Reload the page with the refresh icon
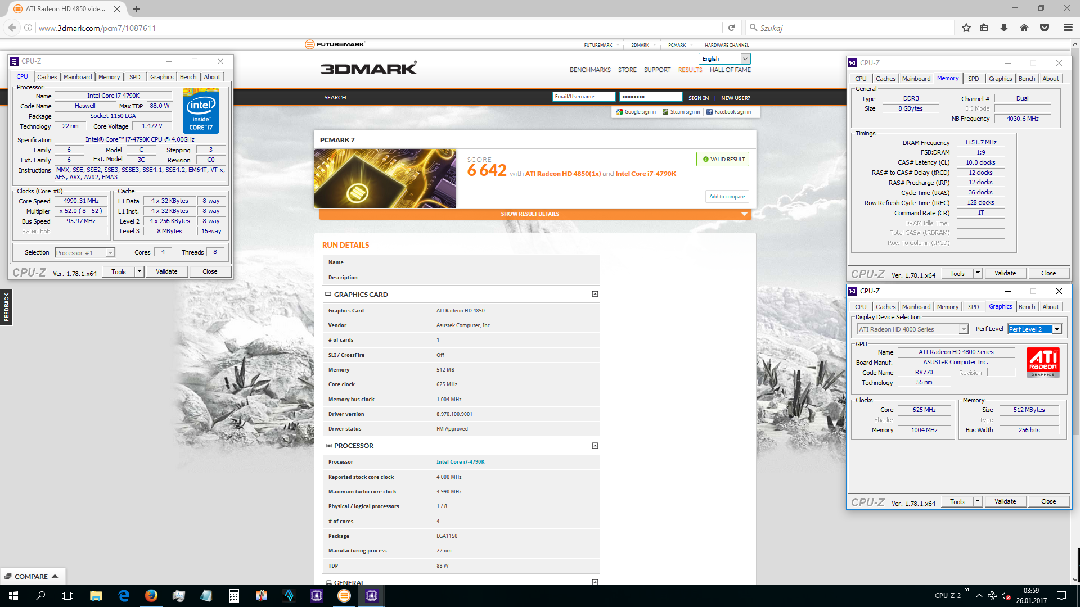Viewport: 1080px width, 607px height. click(731, 28)
